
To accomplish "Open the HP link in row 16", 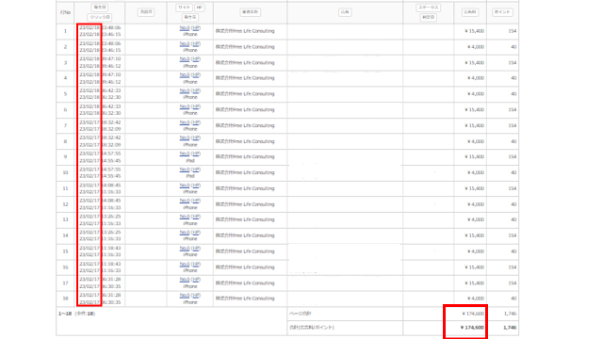I will click(x=196, y=264).
